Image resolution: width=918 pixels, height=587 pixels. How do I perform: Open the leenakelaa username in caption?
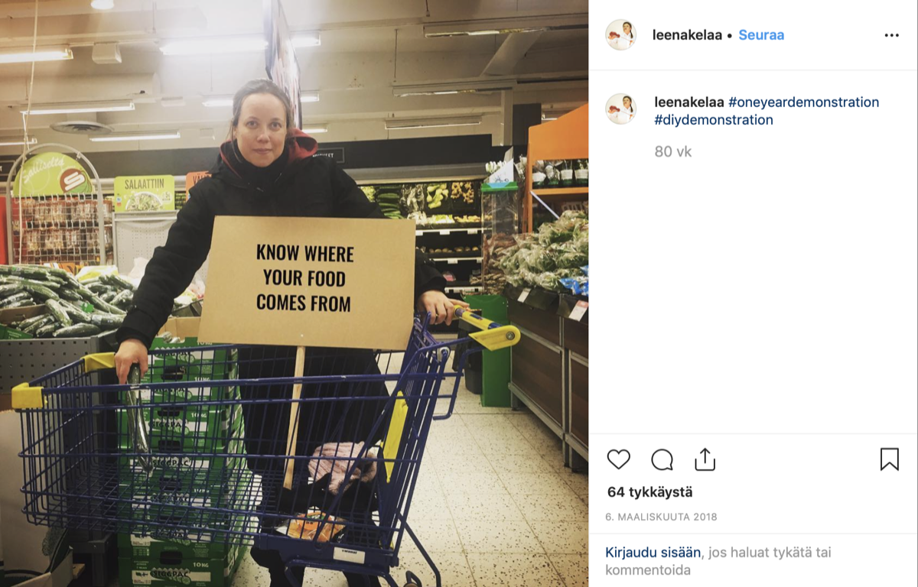point(689,102)
